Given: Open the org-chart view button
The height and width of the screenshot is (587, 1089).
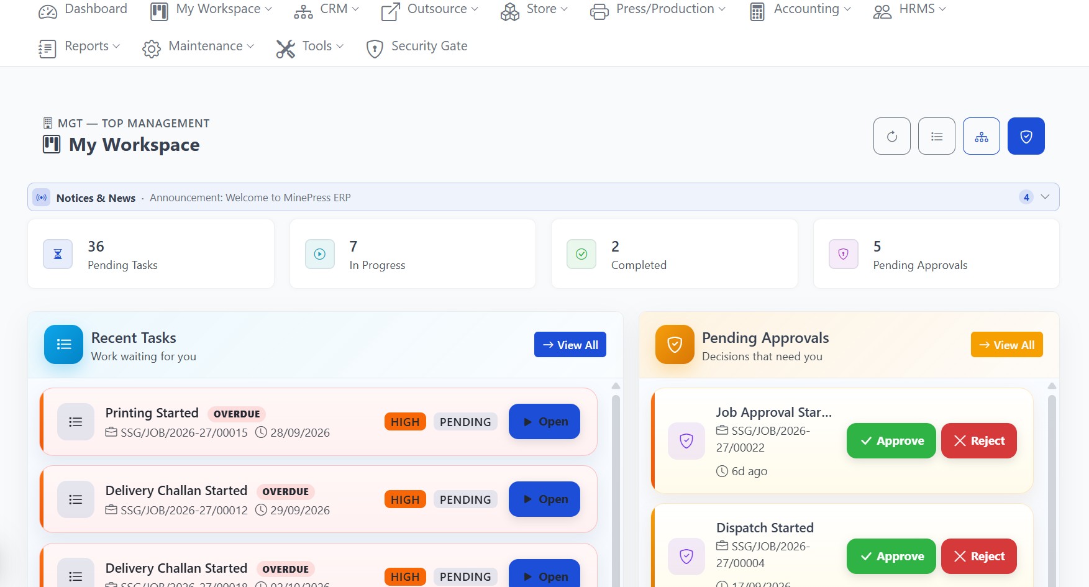Looking at the screenshot, I should [x=982, y=136].
